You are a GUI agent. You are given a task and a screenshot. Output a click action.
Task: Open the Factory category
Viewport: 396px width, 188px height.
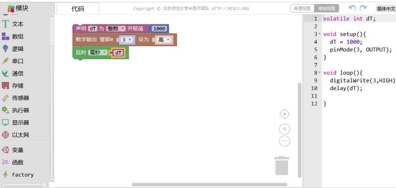[18, 175]
